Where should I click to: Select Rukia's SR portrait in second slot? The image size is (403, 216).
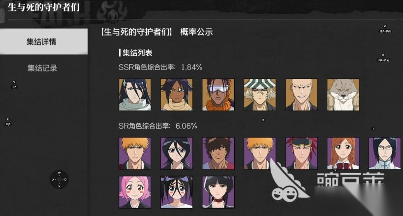(177, 153)
